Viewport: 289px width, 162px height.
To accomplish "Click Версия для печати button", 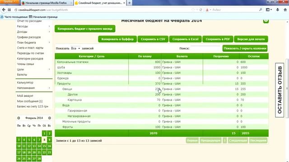I will click(x=251, y=39).
